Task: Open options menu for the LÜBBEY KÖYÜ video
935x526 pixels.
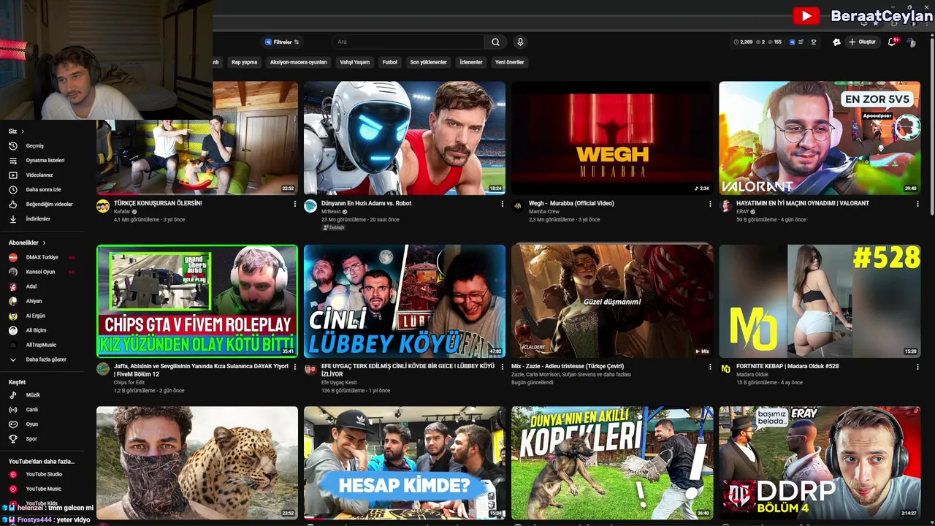Action: tap(503, 367)
